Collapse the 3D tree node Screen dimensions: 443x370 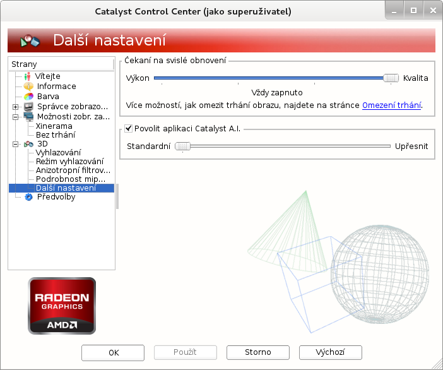coord(15,144)
